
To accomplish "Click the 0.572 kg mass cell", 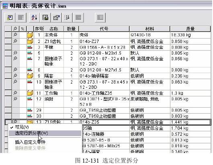I will click(x=190, y=134).
